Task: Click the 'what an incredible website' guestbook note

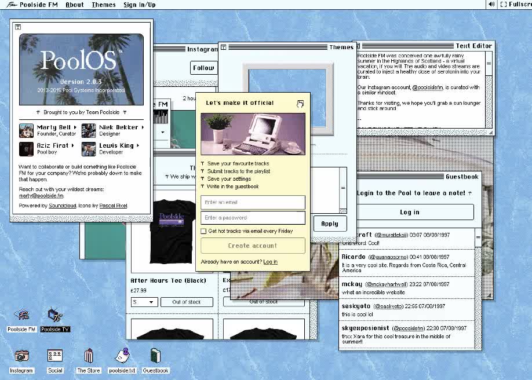Action: (373, 293)
